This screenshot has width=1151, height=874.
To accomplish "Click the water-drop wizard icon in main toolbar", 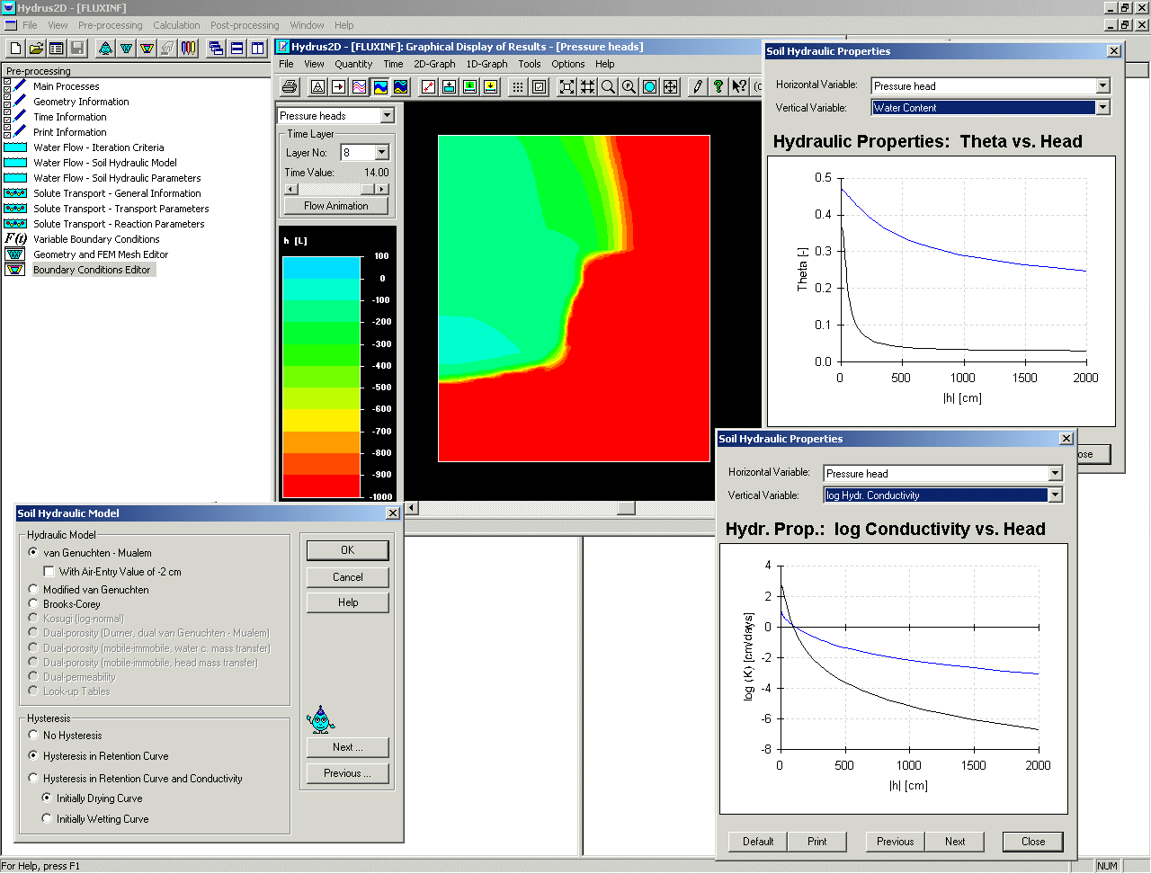I will [x=106, y=48].
